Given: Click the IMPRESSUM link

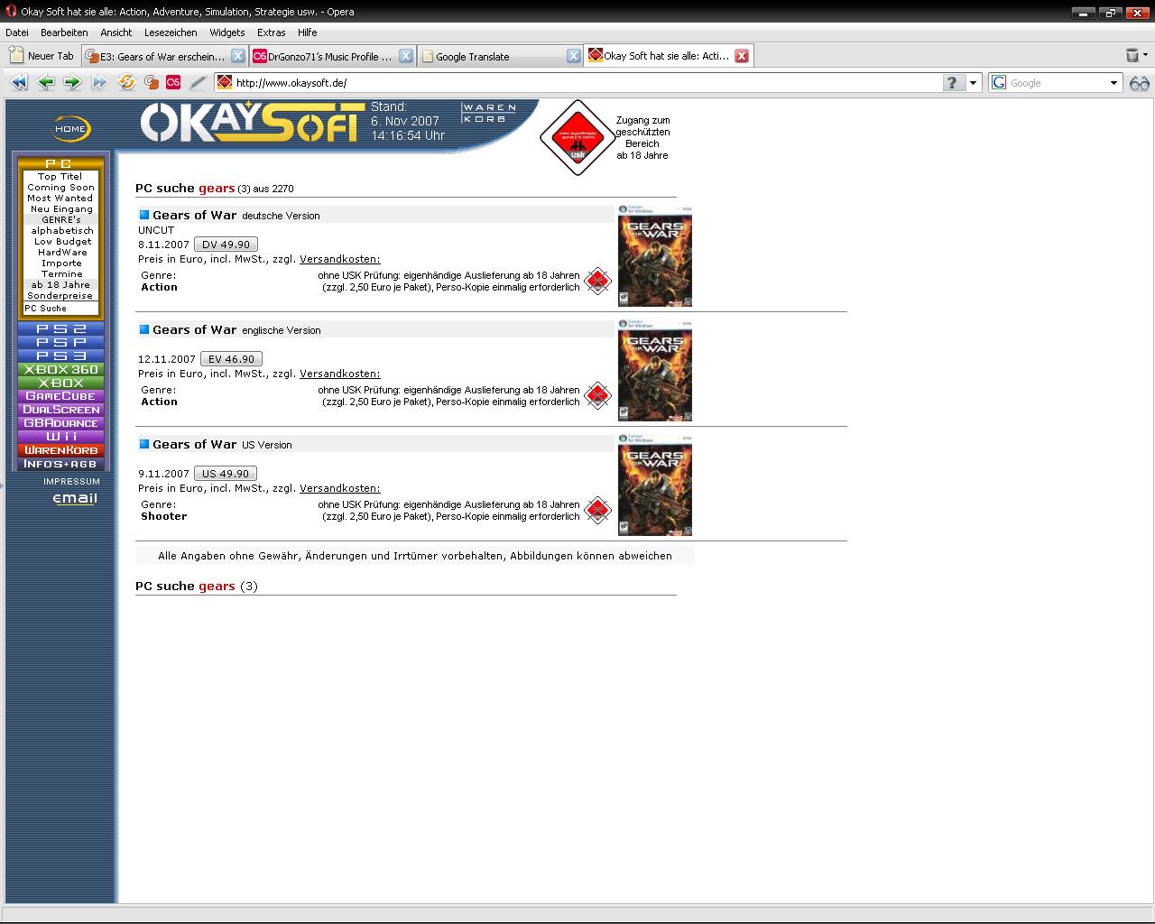Looking at the screenshot, I should click(x=71, y=482).
